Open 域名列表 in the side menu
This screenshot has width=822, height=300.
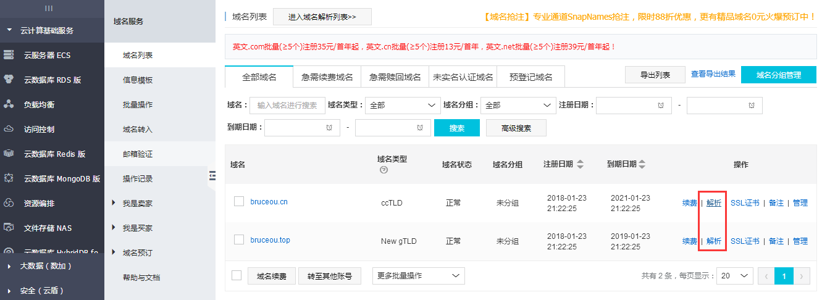tap(160, 55)
